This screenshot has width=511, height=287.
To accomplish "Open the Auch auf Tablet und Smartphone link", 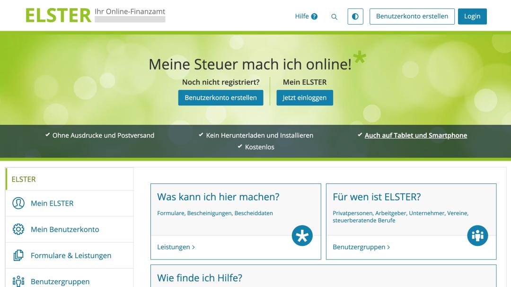I will (416, 135).
